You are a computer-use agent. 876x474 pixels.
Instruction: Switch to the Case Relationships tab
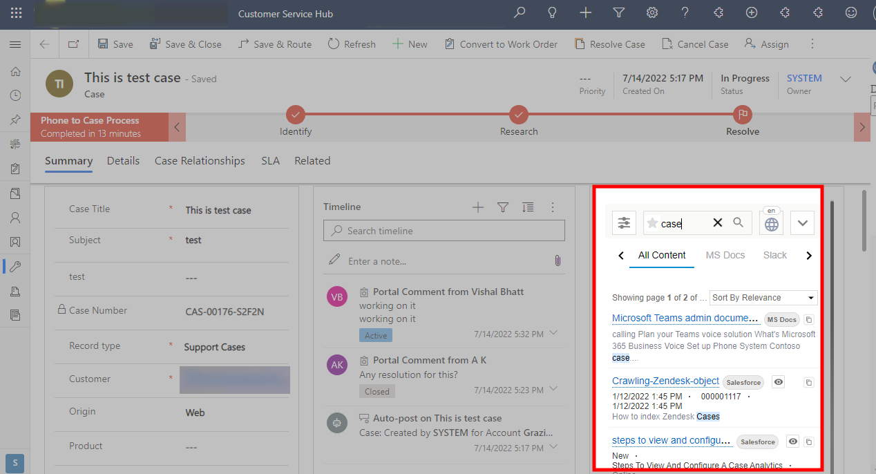click(200, 161)
